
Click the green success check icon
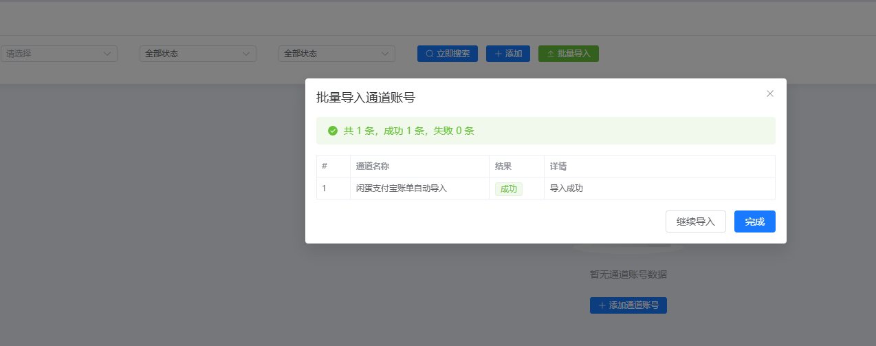(x=333, y=131)
